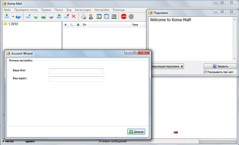Click the @ column header in message list
This screenshot has width=239, height=145.
tap(78, 25)
